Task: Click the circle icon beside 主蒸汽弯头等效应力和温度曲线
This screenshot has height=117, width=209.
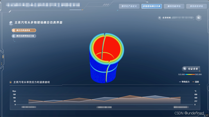Action: [11, 82]
